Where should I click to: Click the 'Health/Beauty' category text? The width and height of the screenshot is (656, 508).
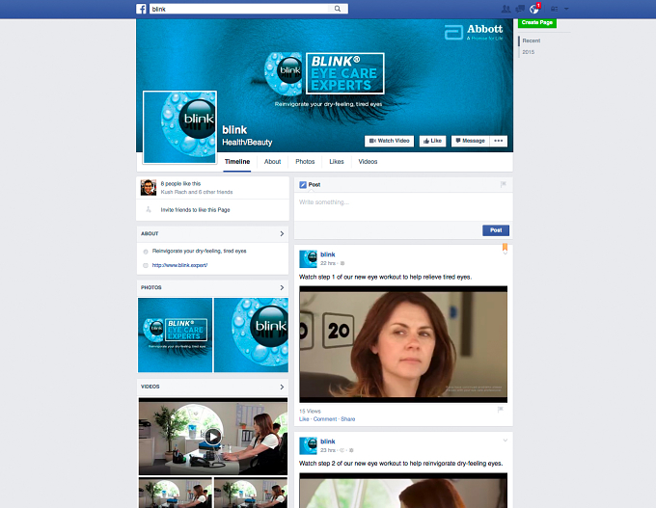point(247,142)
